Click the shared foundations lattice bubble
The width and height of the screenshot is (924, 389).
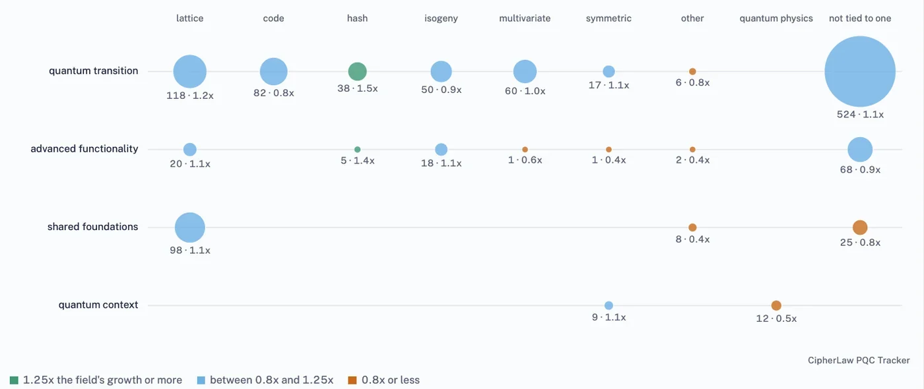pyautogui.click(x=190, y=227)
